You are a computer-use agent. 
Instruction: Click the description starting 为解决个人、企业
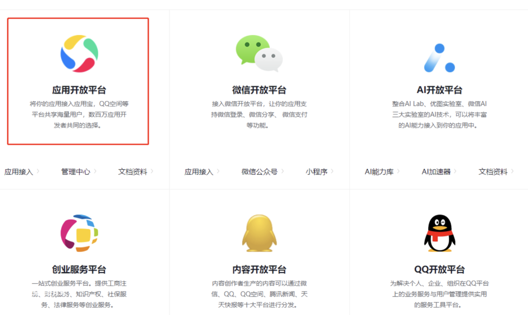[440, 294]
